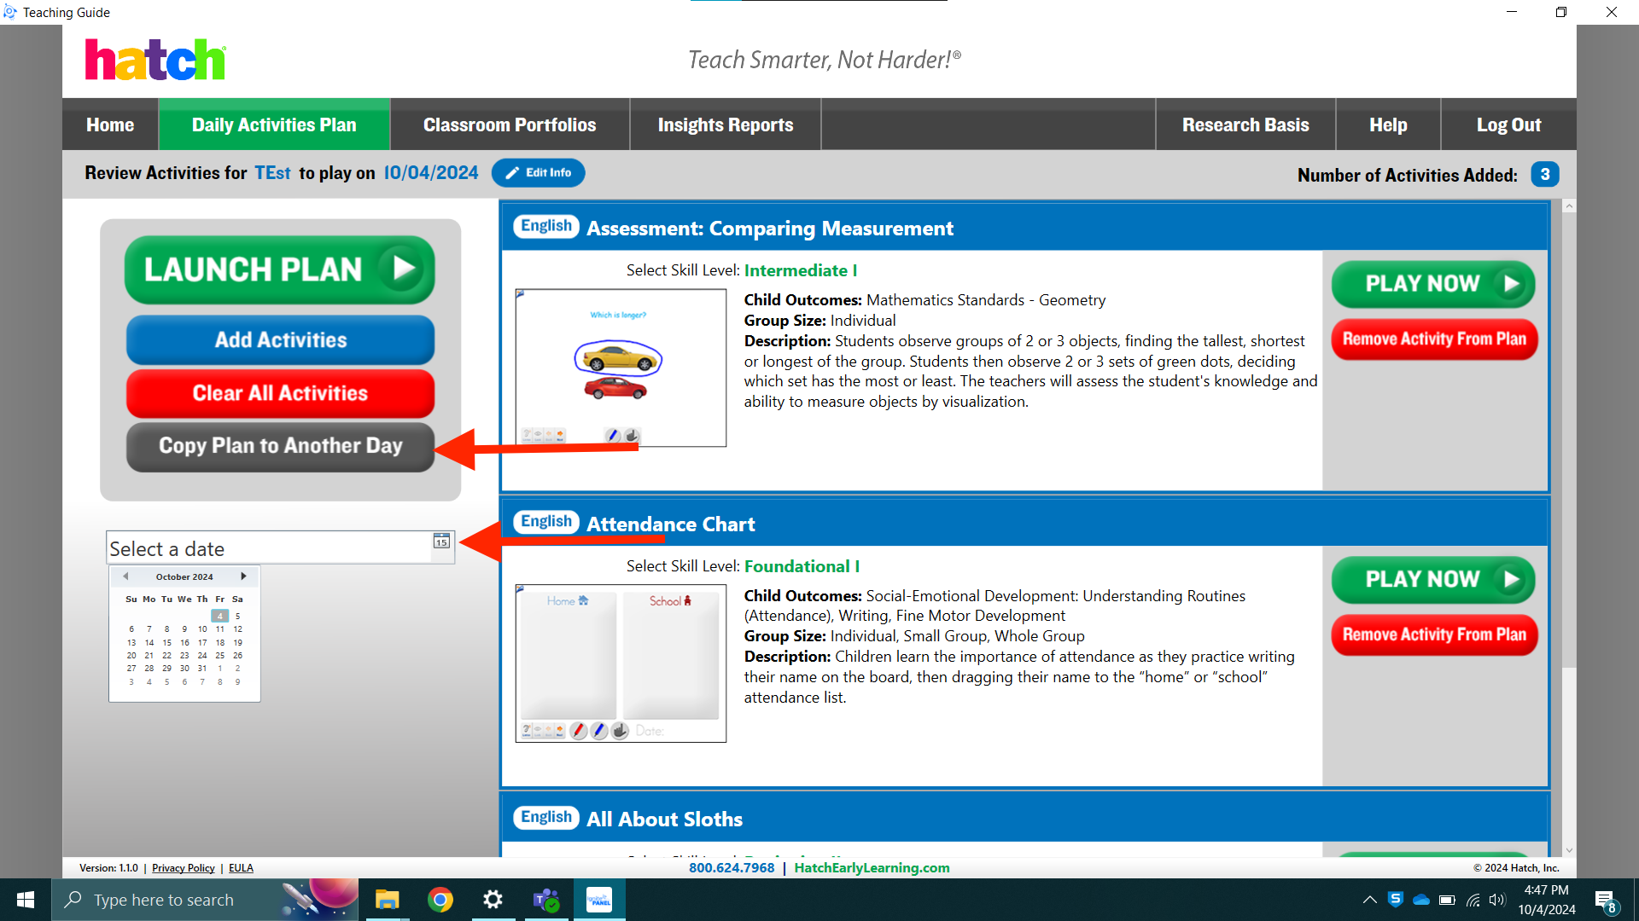The height and width of the screenshot is (921, 1639).
Task: Click the Hatch logo
Action: point(155,60)
